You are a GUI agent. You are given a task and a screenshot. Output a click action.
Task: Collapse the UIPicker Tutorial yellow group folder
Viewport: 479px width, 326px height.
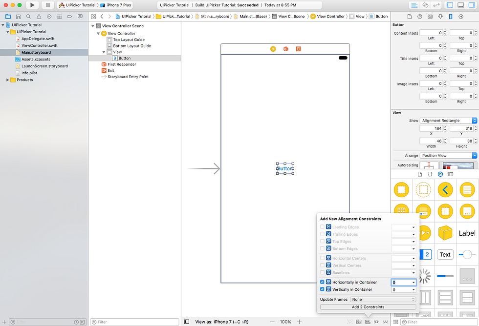[x=8, y=32]
